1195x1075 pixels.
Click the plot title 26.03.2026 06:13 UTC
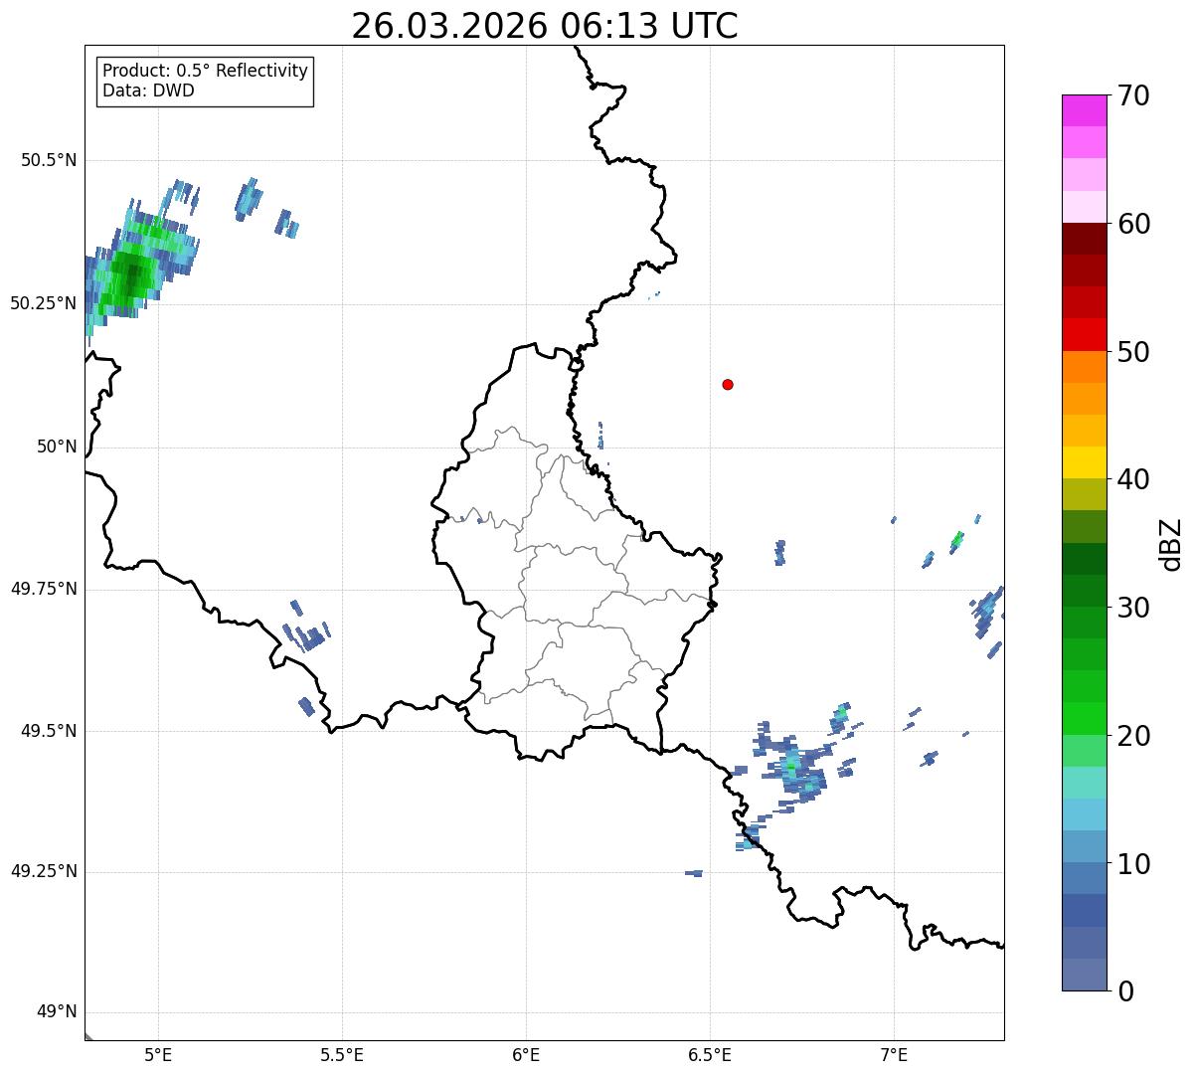tap(545, 26)
